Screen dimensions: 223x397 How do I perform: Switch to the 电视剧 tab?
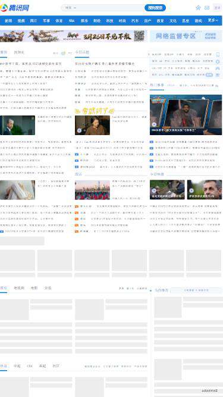point(19,288)
